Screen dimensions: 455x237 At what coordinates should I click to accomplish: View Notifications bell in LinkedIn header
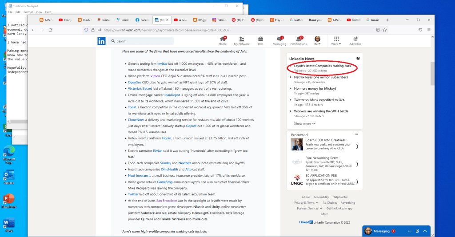click(299, 40)
